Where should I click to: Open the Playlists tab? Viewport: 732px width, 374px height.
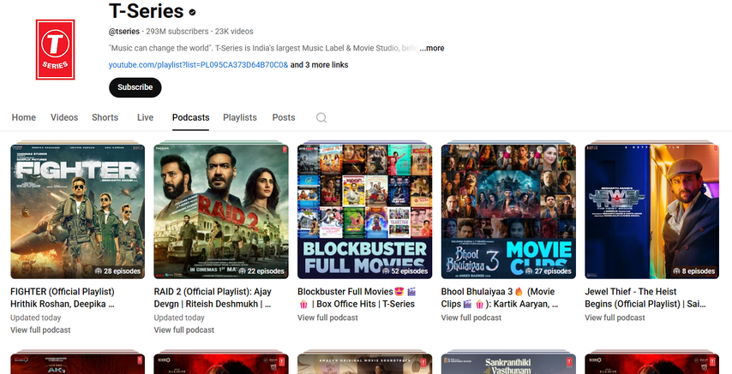(x=240, y=117)
